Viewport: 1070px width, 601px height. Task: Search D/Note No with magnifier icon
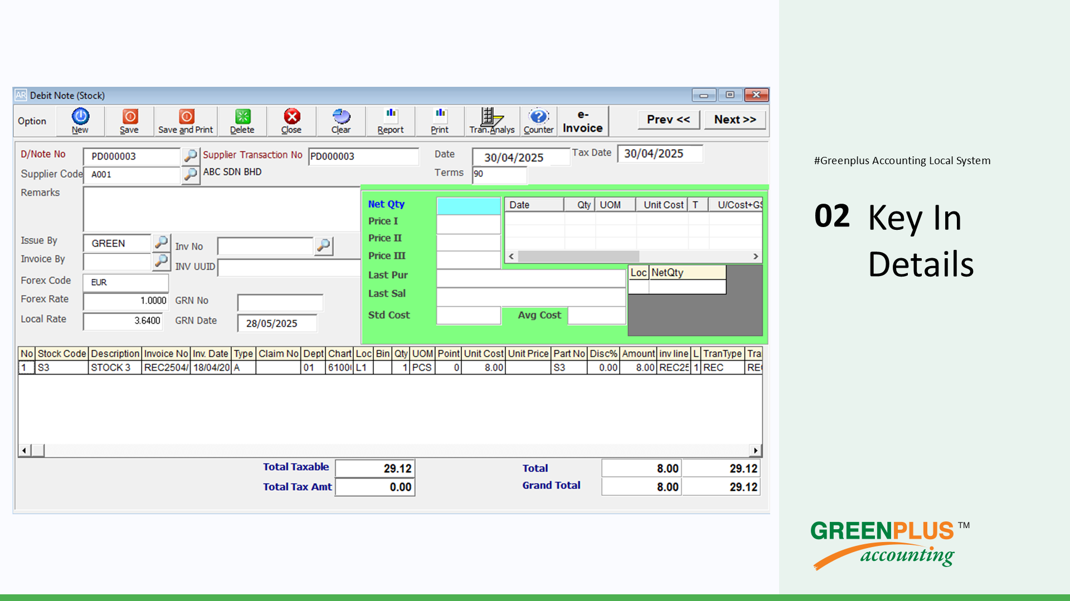tap(191, 156)
